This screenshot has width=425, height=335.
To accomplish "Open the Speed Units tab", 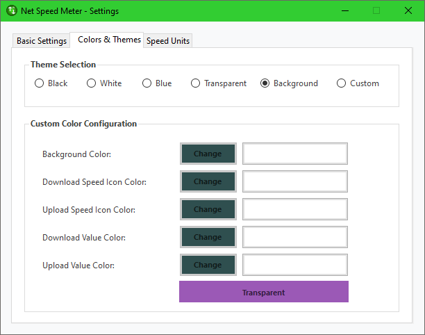I will click(168, 41).
